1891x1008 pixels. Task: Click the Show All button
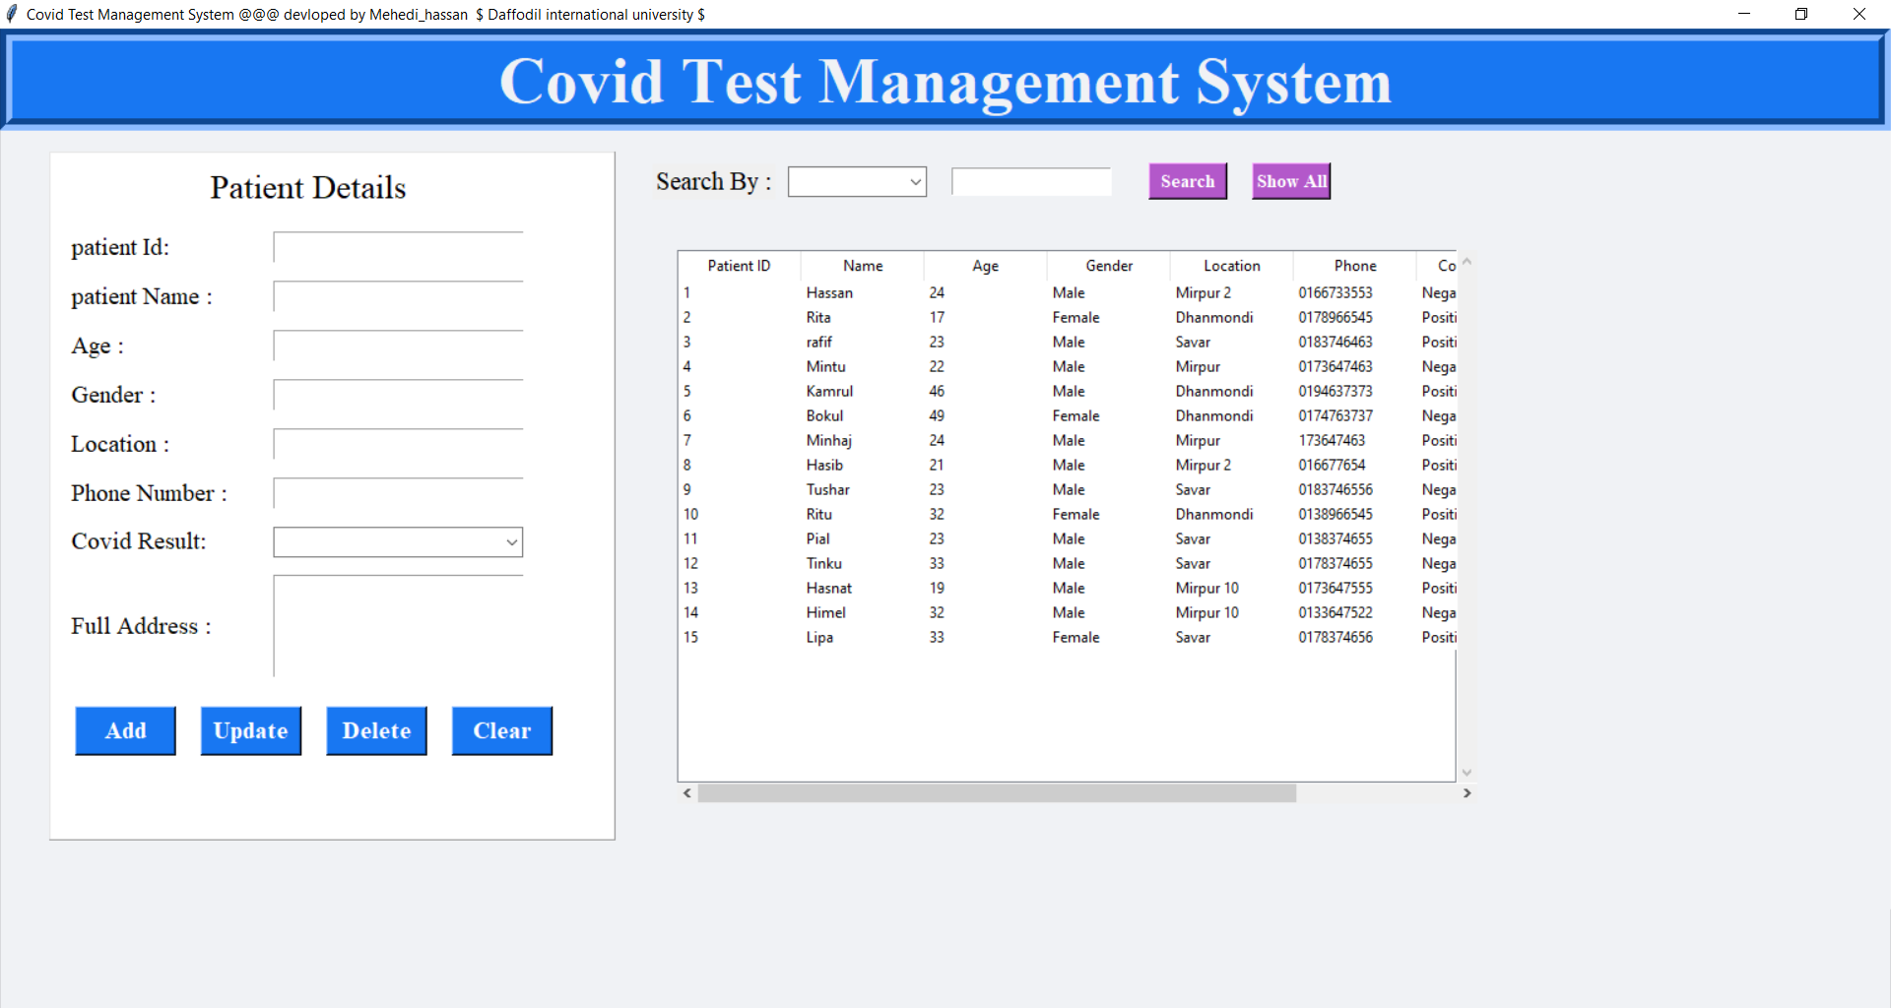tap(1290, 181)
